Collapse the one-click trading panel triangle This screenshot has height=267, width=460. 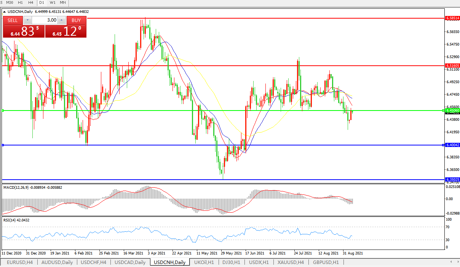4,12
